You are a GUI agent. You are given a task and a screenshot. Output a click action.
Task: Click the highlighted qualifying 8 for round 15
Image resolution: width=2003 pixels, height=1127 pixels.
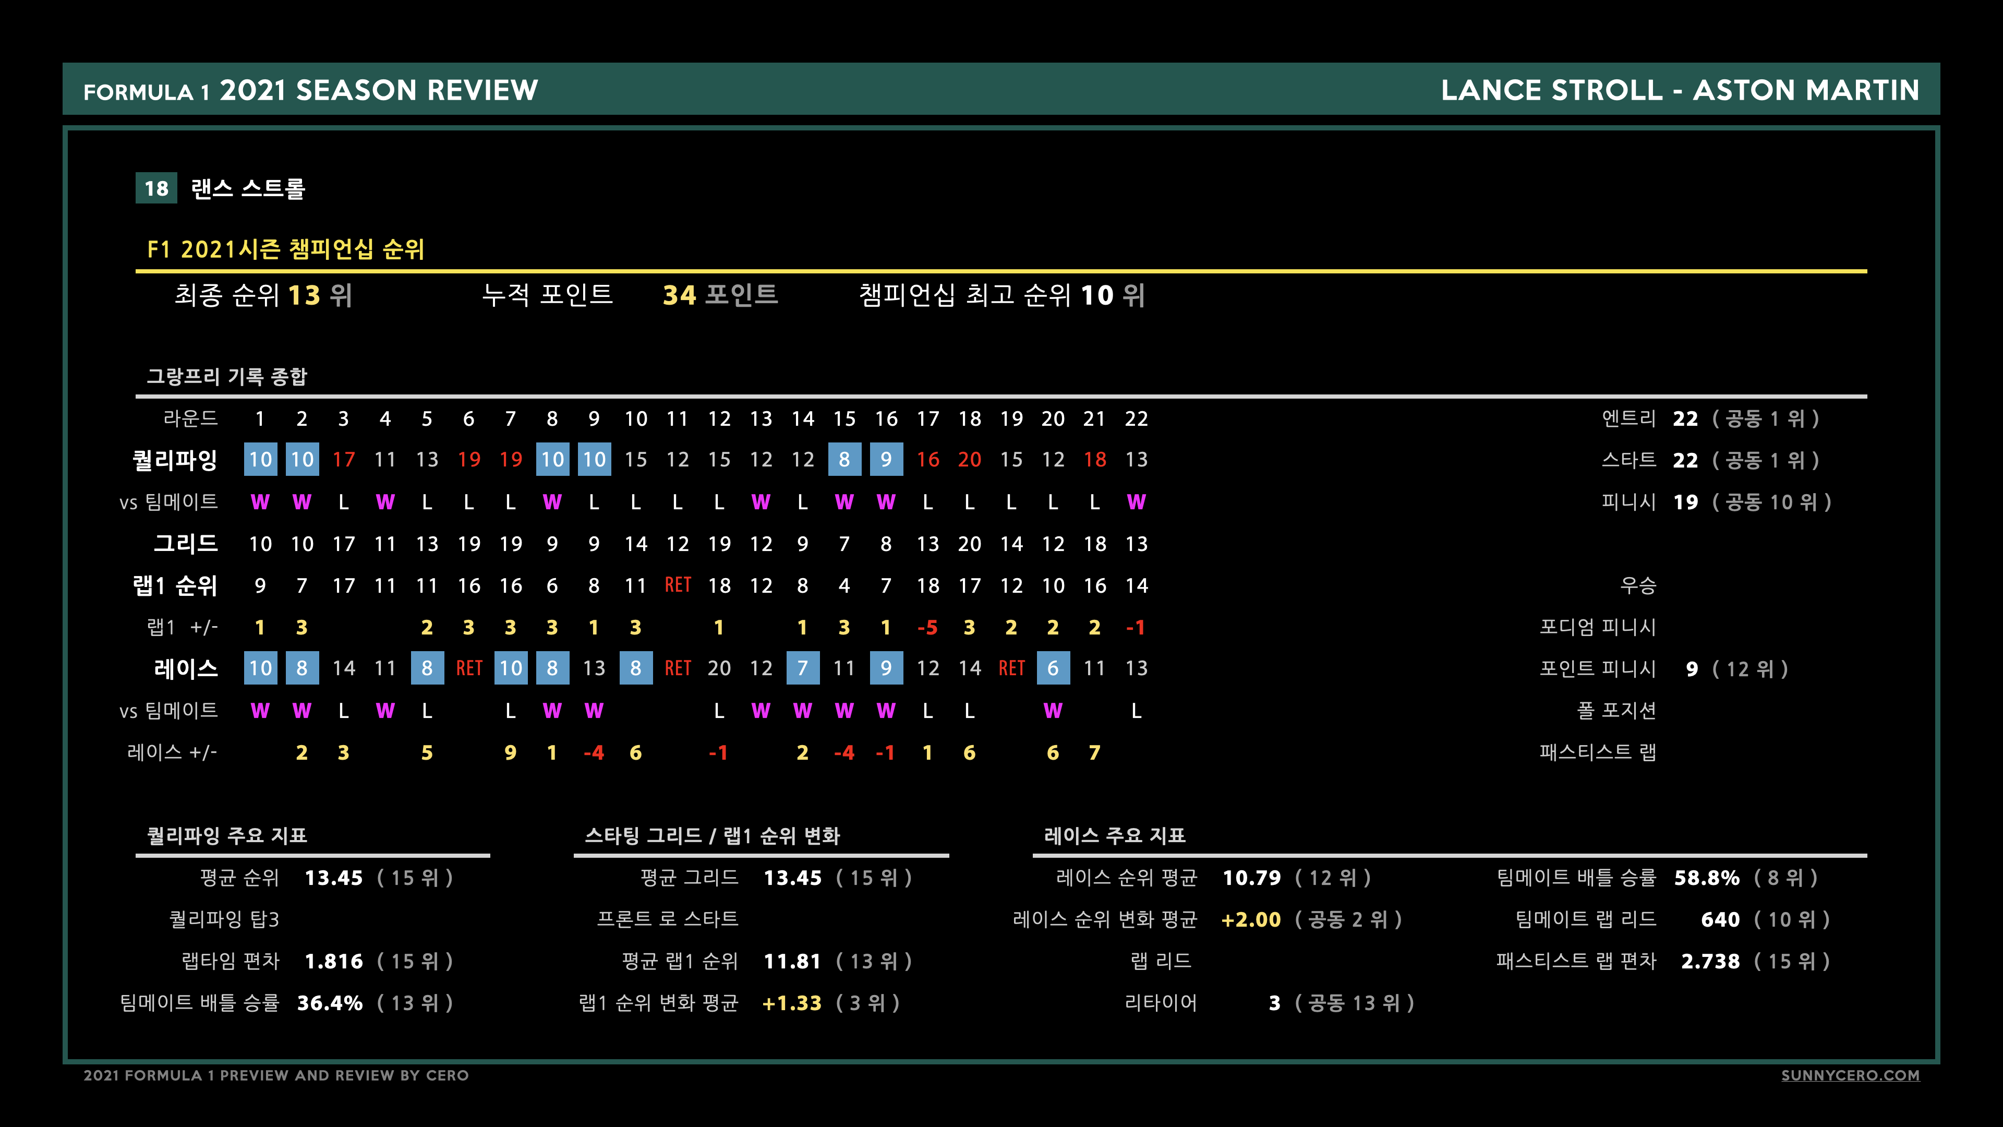coord(844,460)
